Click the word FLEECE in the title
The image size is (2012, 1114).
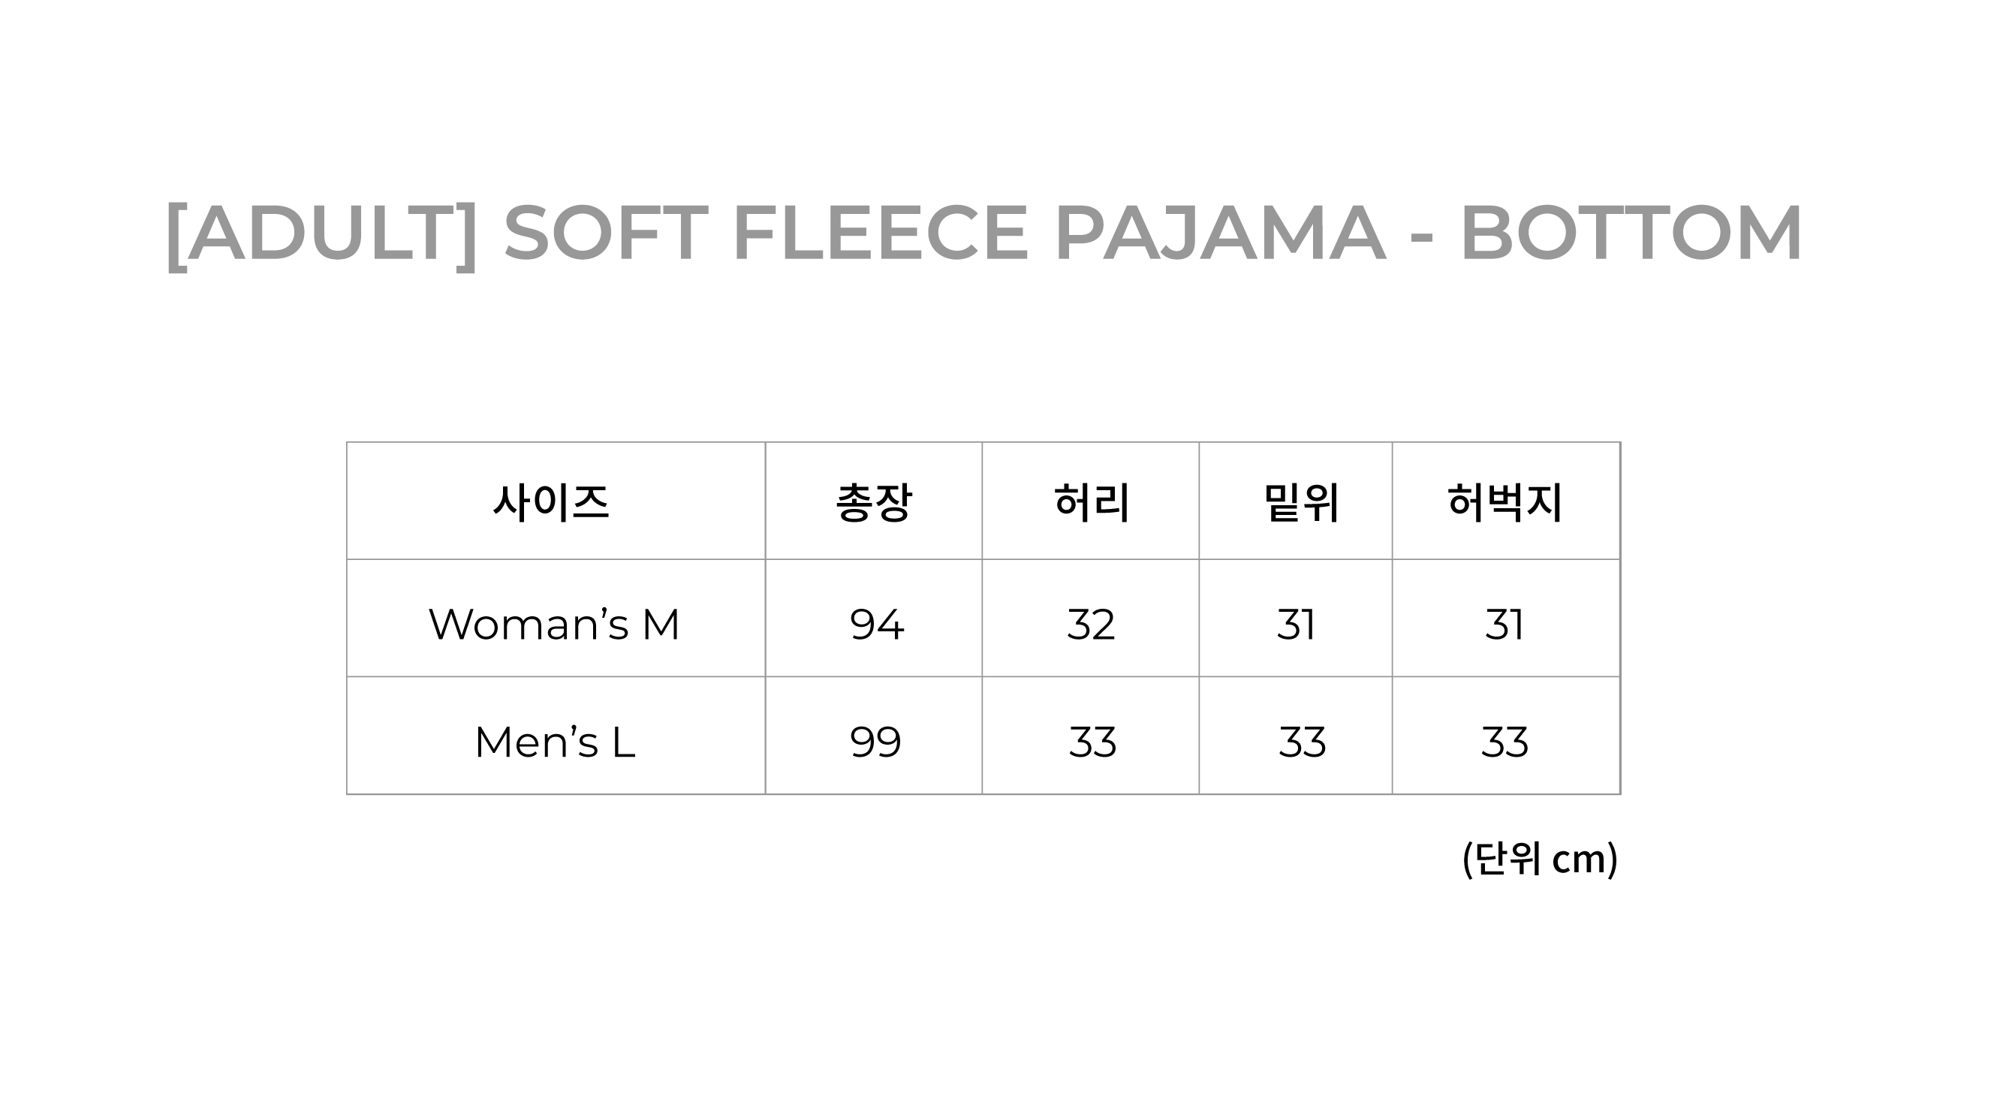[x=880, y=233]
